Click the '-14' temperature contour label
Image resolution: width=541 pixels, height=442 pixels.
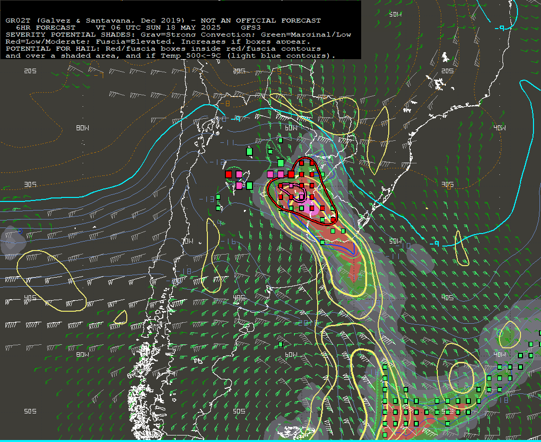click(214, 223)
